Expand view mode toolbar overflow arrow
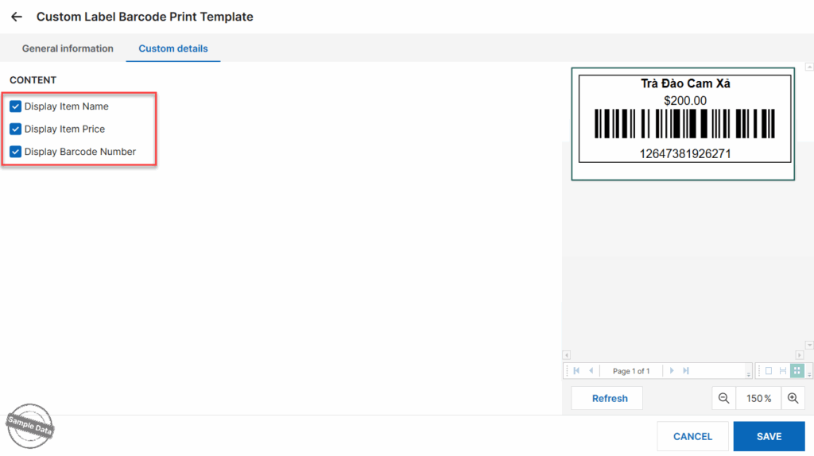 (809, 373)
